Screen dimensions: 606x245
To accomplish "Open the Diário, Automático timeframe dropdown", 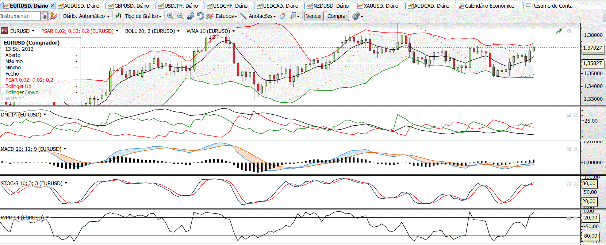I will (86, 16).
